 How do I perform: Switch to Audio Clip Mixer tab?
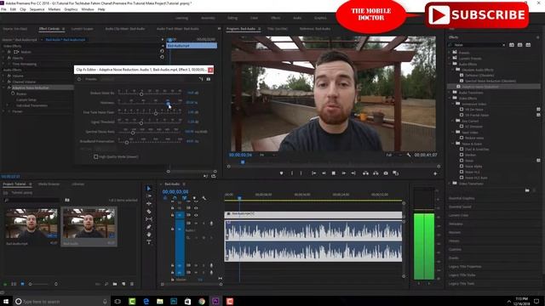(x=125, y=29)
